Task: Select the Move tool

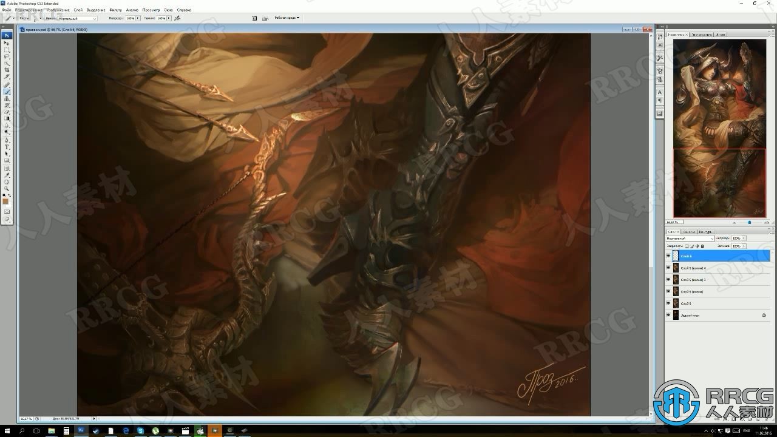Action: pyautogui.click(x=7, y=43)
